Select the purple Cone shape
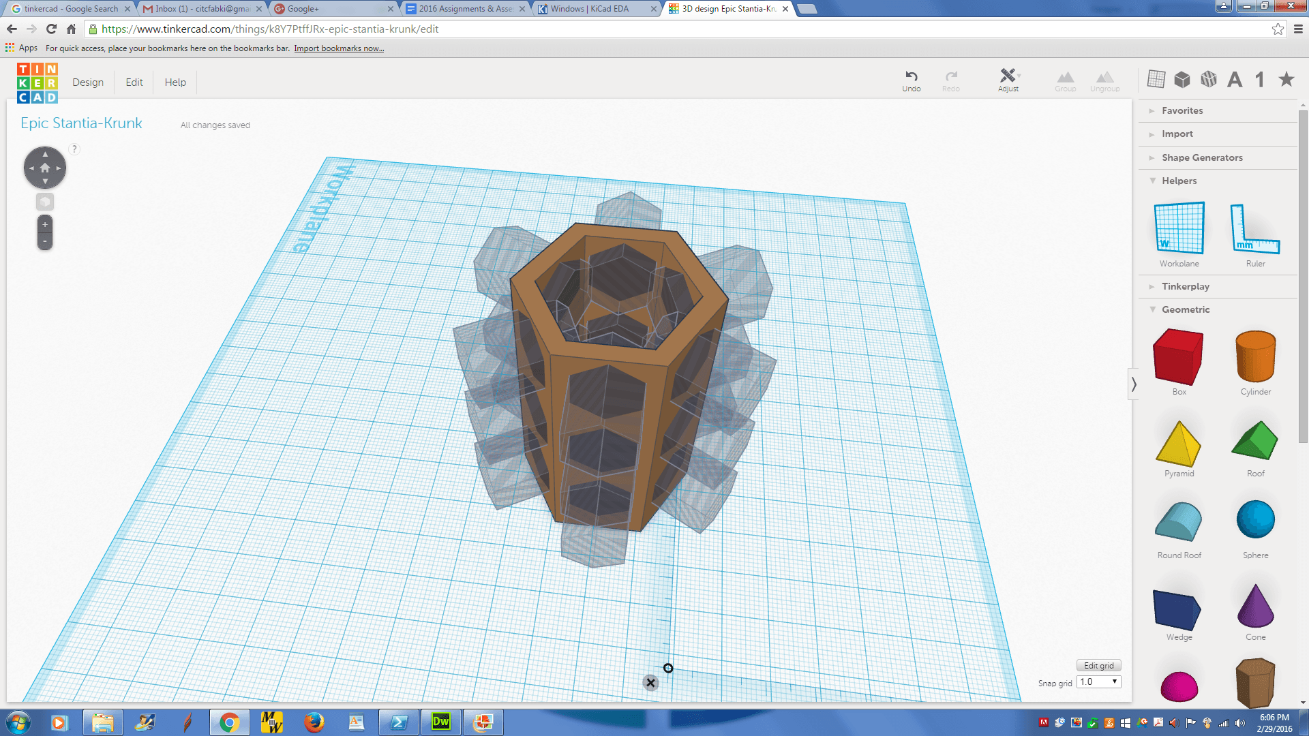The height and width of the screenshot is (736, 1309). click(1255, 605)
